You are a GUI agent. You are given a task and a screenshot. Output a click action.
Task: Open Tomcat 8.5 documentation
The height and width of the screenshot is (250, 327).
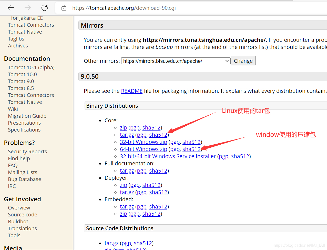21,88
